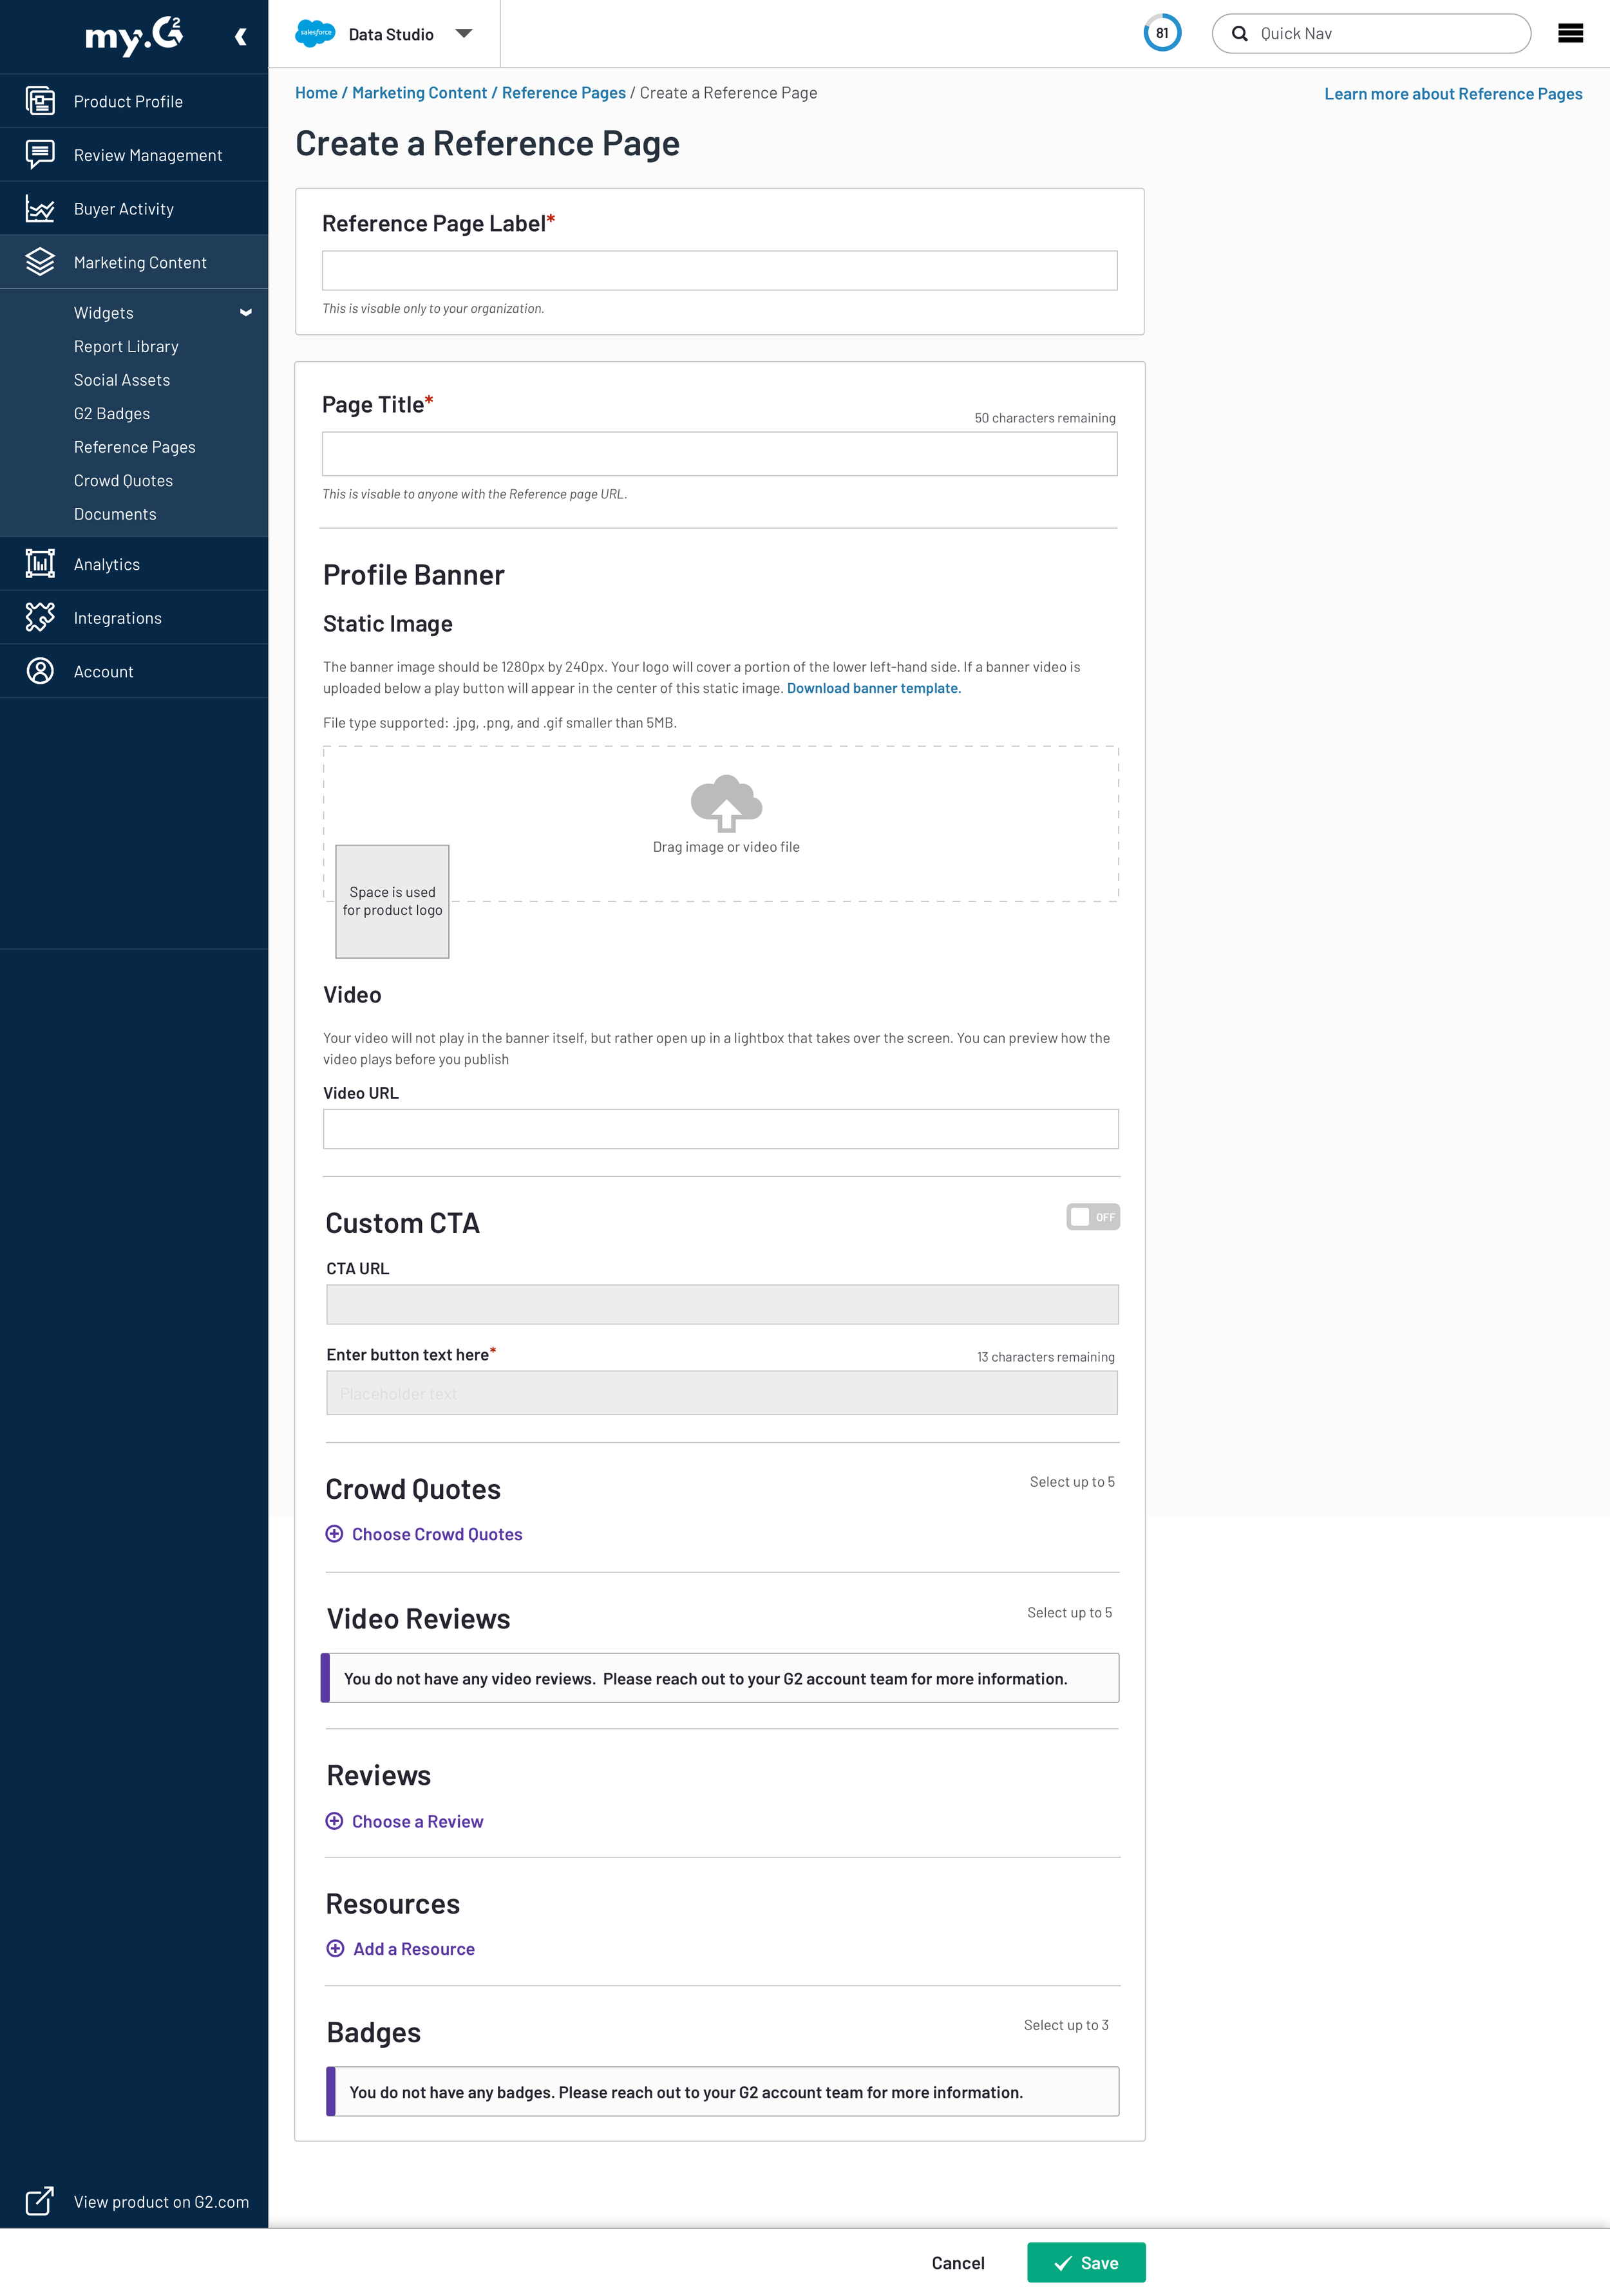Click the Review Management chat icon
The image size is (1610, 2296).
tap(40, 154)
